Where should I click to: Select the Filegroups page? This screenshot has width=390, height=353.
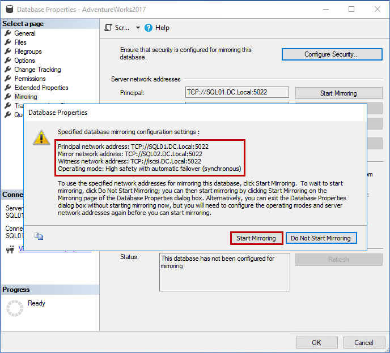point(28,51)
